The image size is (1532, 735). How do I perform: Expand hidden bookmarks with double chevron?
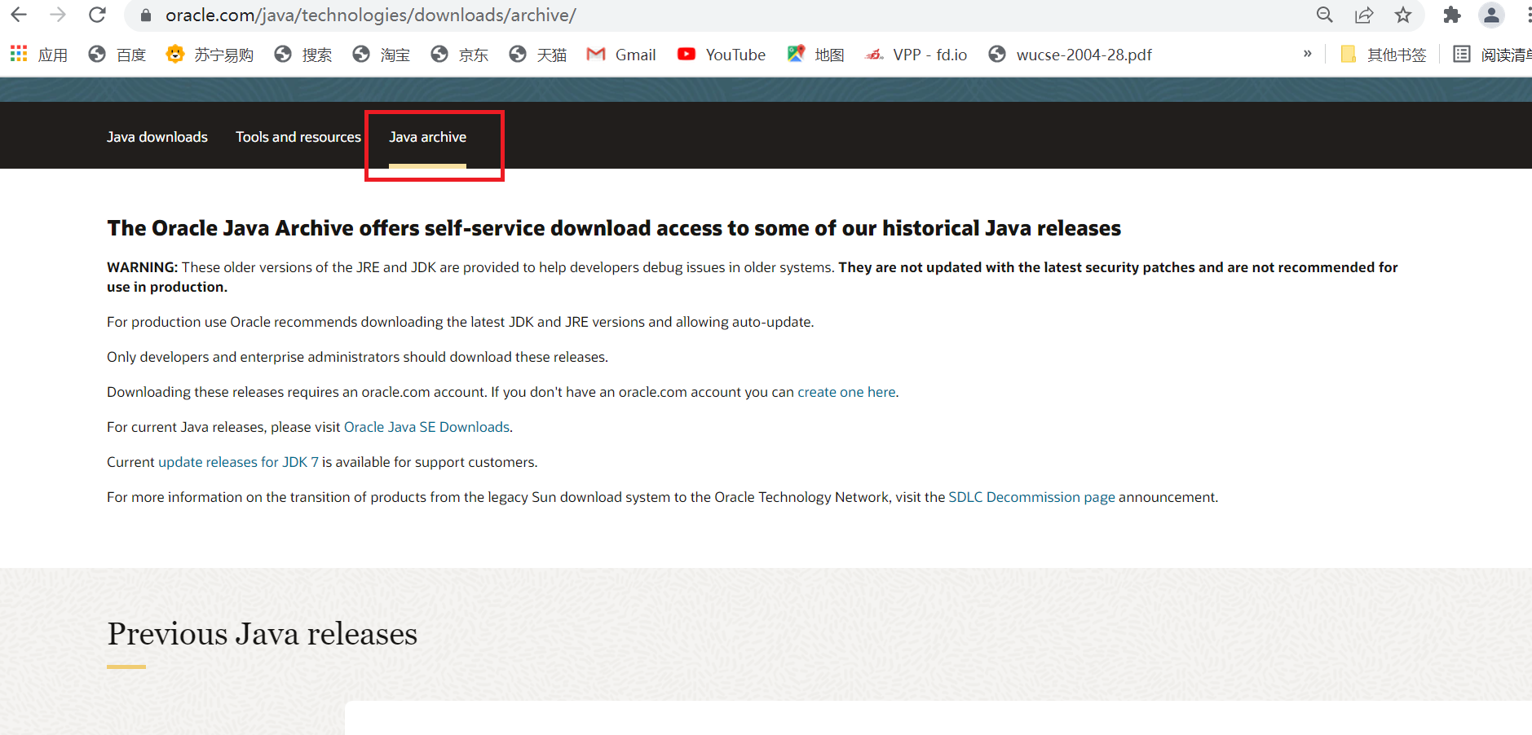coord(1308,54)
